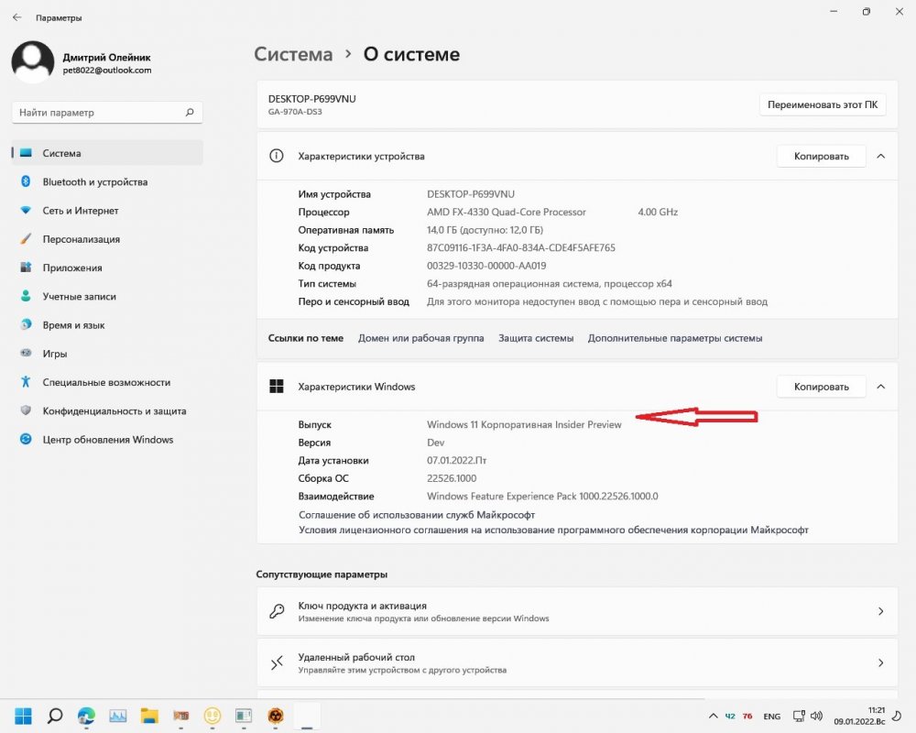Select Система in the sidebar
The image size is (916, 733).
(x=107, y=153)
